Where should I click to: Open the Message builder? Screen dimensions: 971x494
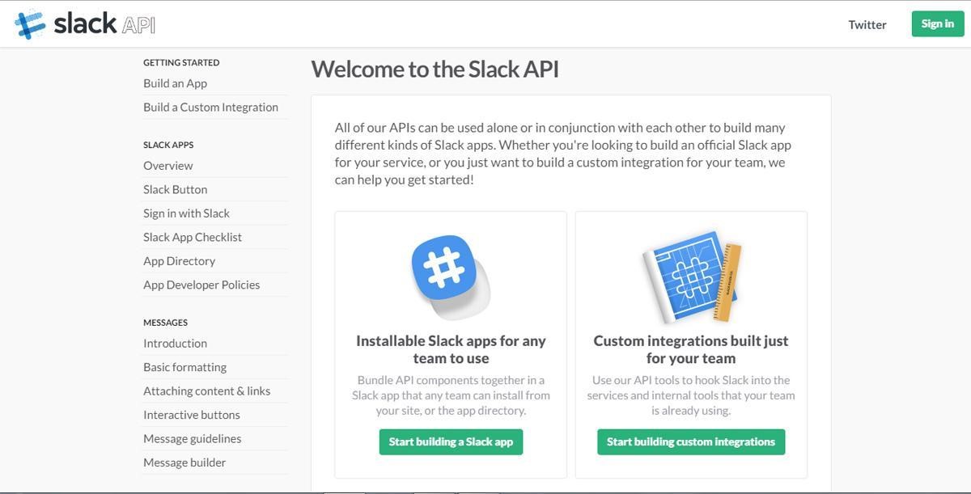(184, 462)
